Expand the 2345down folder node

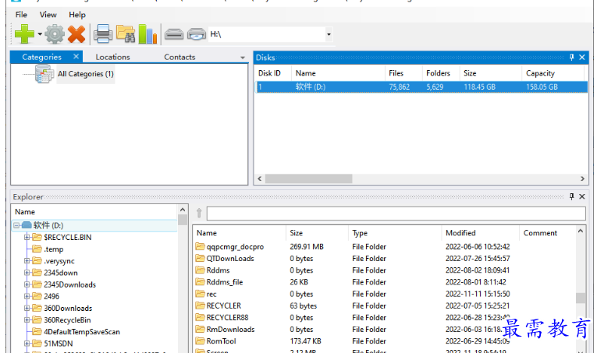[x=27, y=273]
